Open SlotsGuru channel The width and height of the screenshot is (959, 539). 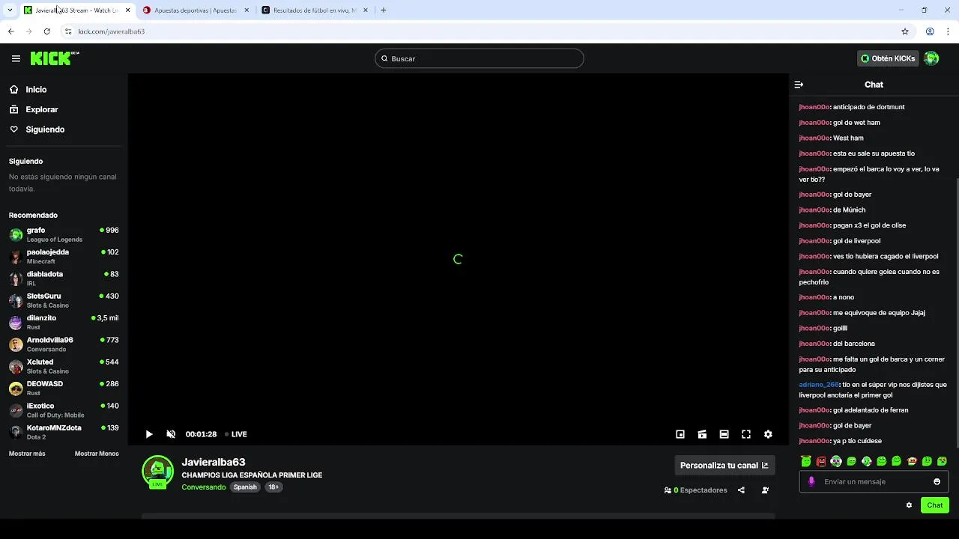pyautogui.click(x=64, y=300)
